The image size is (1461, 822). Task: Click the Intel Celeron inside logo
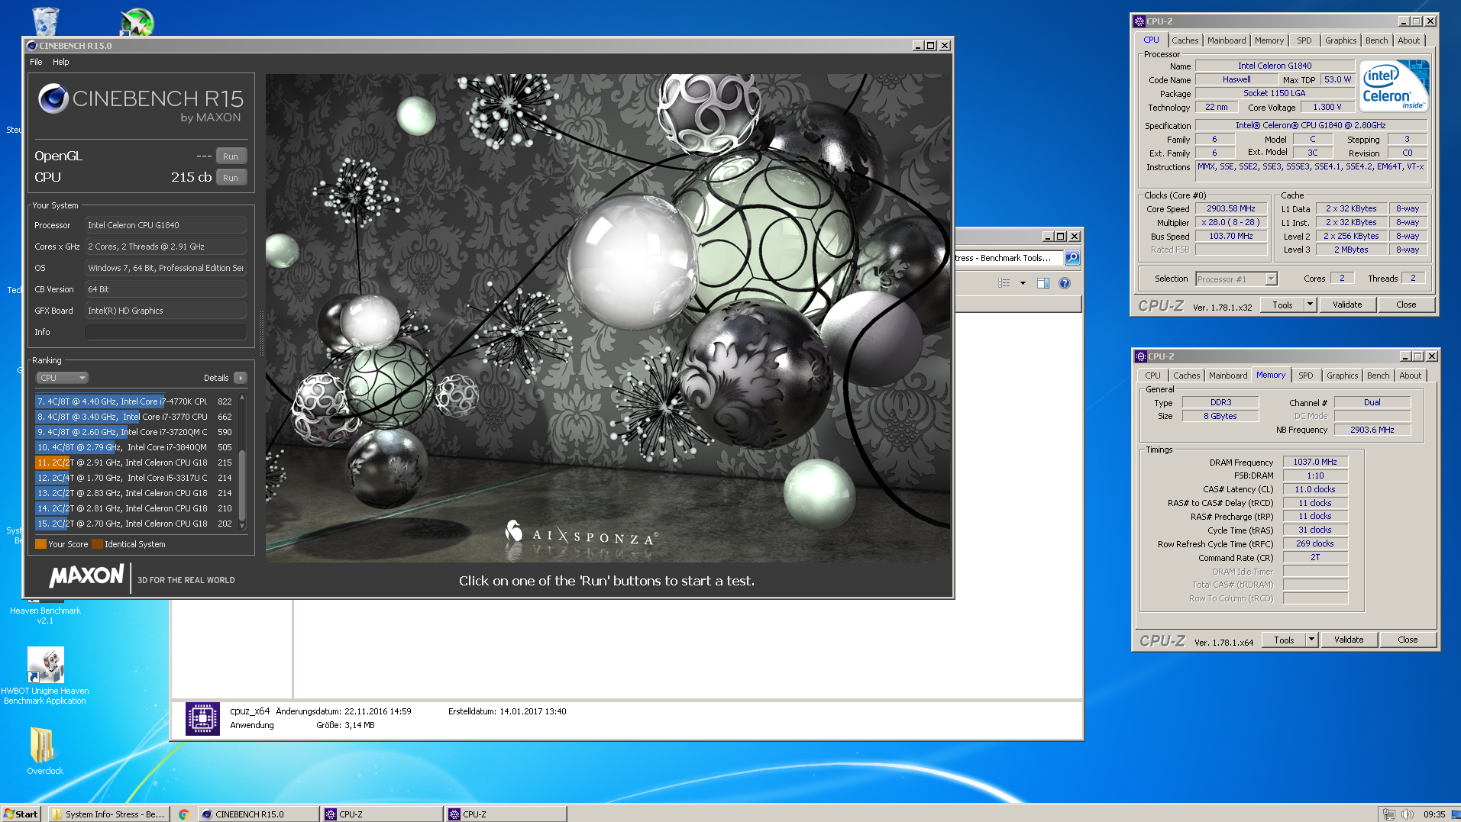pos(1395,86)
